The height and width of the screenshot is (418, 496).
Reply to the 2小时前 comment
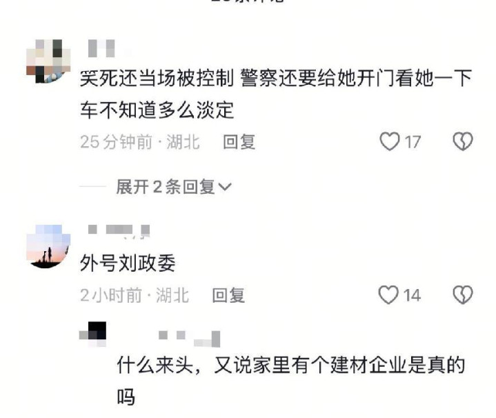coord(228,295)
